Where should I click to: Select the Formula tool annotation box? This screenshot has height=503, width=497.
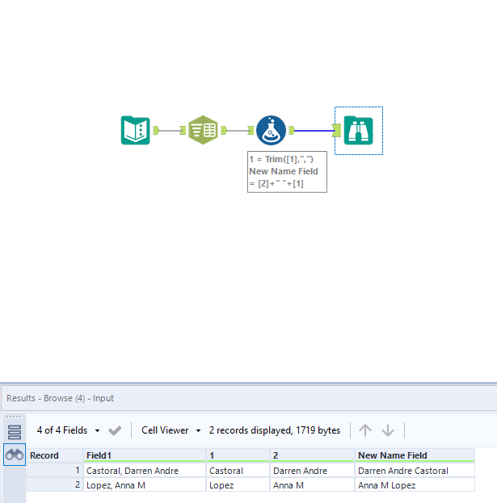click(287, 172)
